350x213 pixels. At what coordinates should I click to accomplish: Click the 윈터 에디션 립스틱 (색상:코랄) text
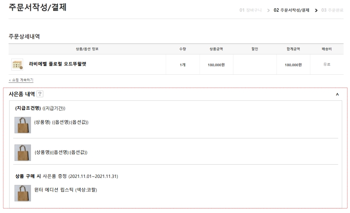[66, 190]
